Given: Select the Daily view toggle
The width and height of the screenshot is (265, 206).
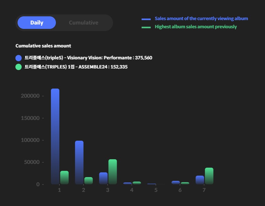Looking at the screenshot, I should pyautogui.click(x=37, y=23).
